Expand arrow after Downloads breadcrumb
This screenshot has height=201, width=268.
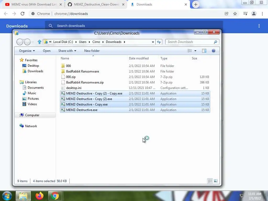coord(124,42)
